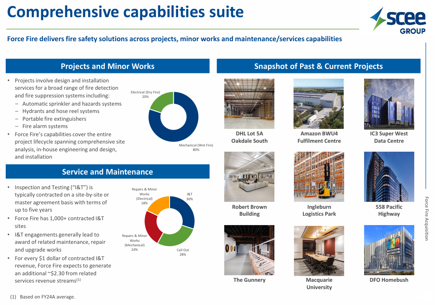Select the Service and Maintenance header
The width and height of the screenshot is (435, 305).
pos(108,172)
